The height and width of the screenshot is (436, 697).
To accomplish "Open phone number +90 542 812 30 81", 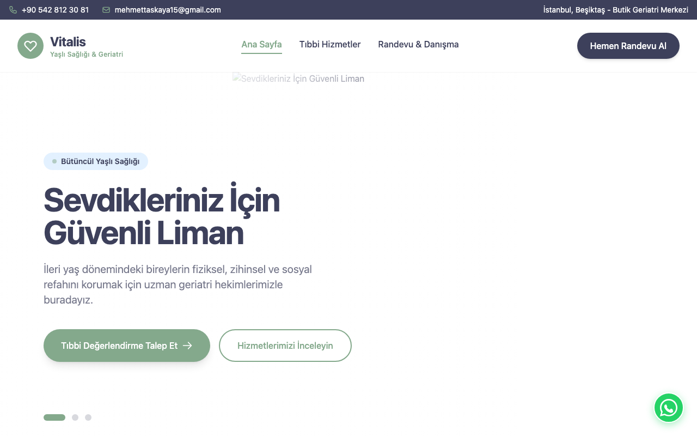I will click(55, 10).
